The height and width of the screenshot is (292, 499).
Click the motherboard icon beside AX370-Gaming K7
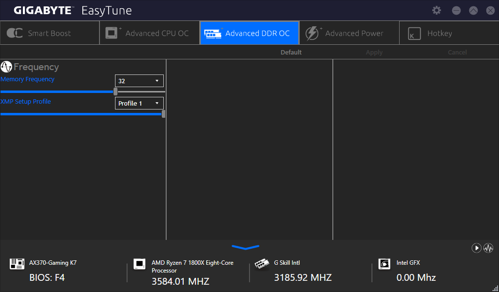tap(17, 264)
